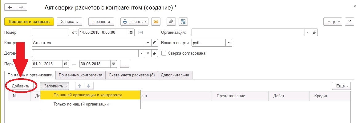The width and height of the screenshot is (356, 123).
Task: Open the Счета учета расчетов (8) tab
Action: [131, 75]
